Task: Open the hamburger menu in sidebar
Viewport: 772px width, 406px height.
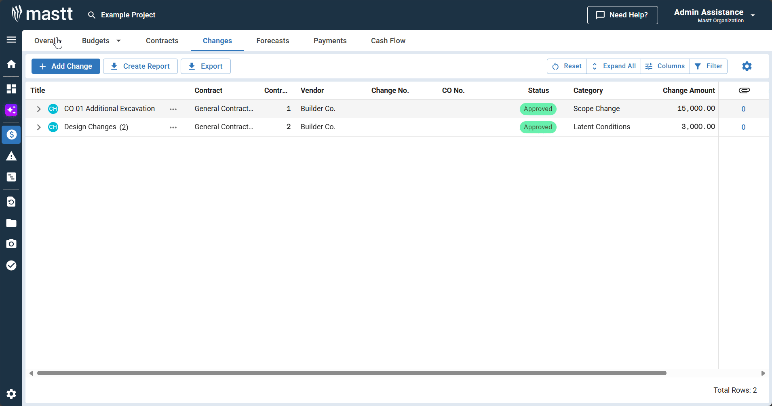Action: pos(11,40)
